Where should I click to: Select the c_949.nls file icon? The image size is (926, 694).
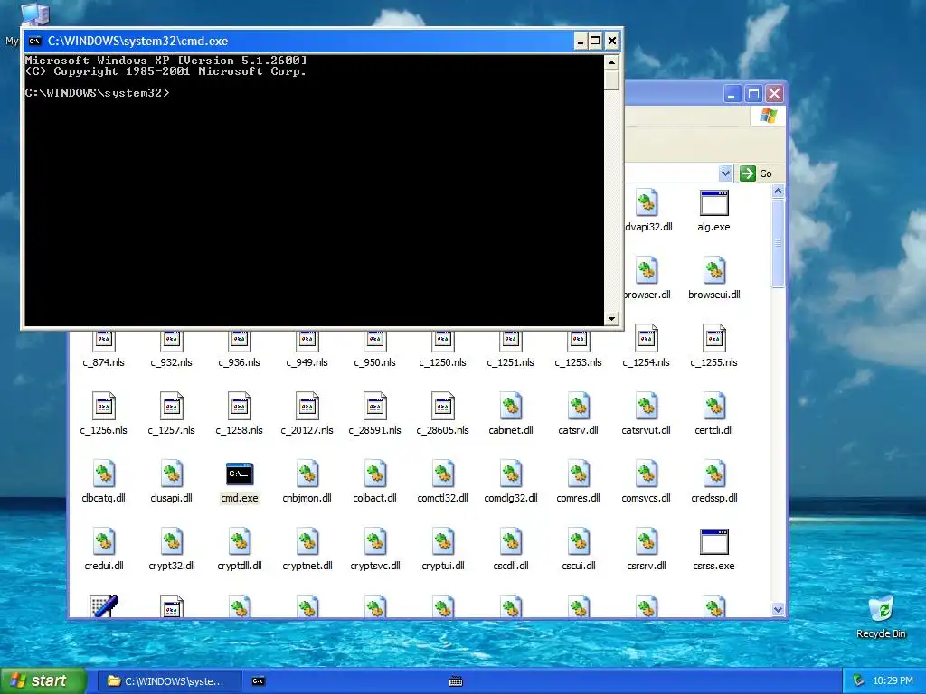[307, 340]
